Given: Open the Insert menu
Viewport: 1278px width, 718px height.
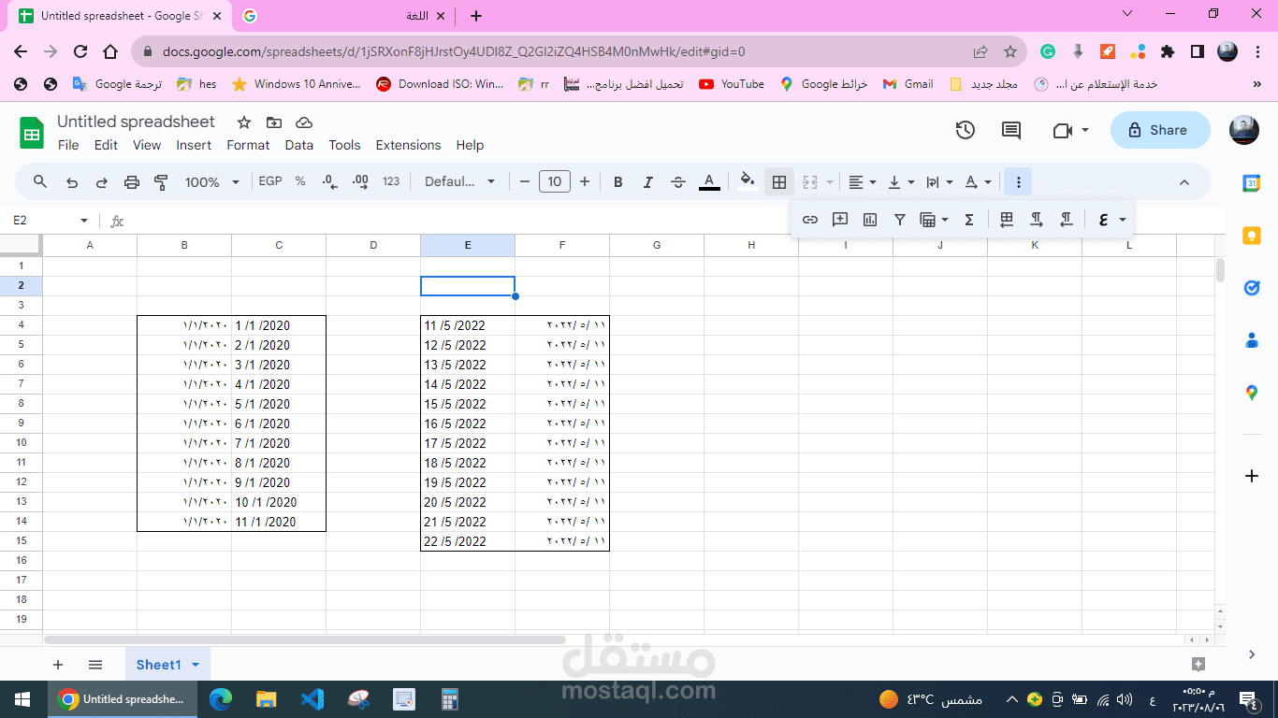Looking at the screenshot, I should (194, 145).
